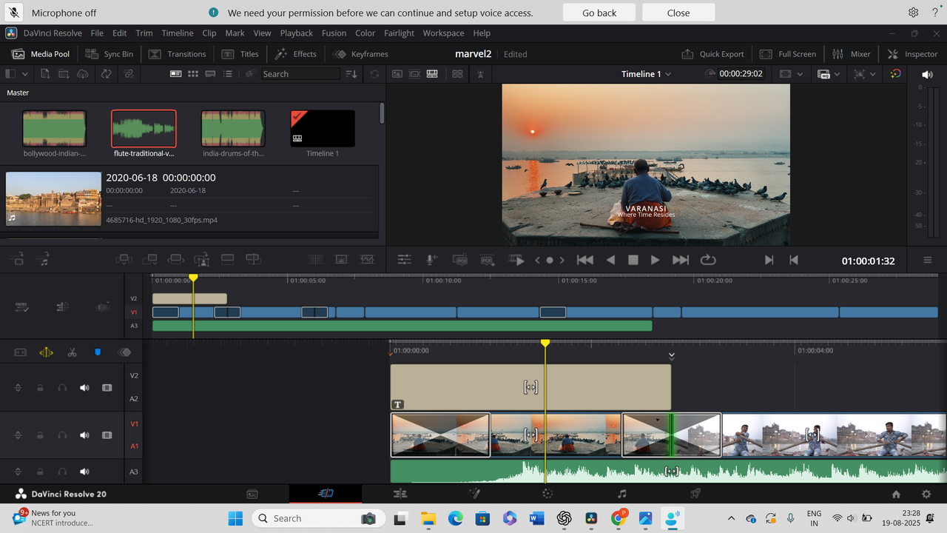This screenshot has height=533, width=947.
Task: Switch to the Color page icon
Action: [x=547, y=494]
